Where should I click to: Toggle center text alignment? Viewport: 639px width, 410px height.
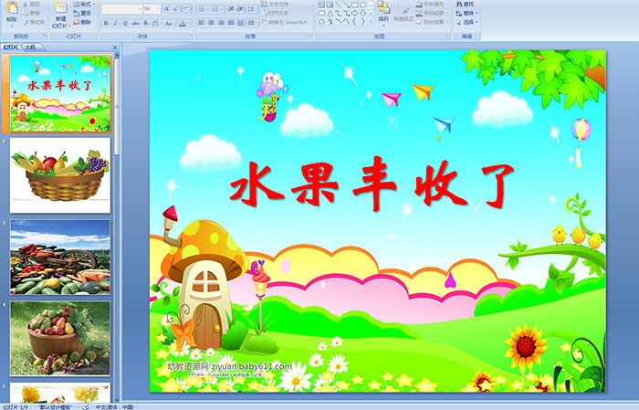211,23
